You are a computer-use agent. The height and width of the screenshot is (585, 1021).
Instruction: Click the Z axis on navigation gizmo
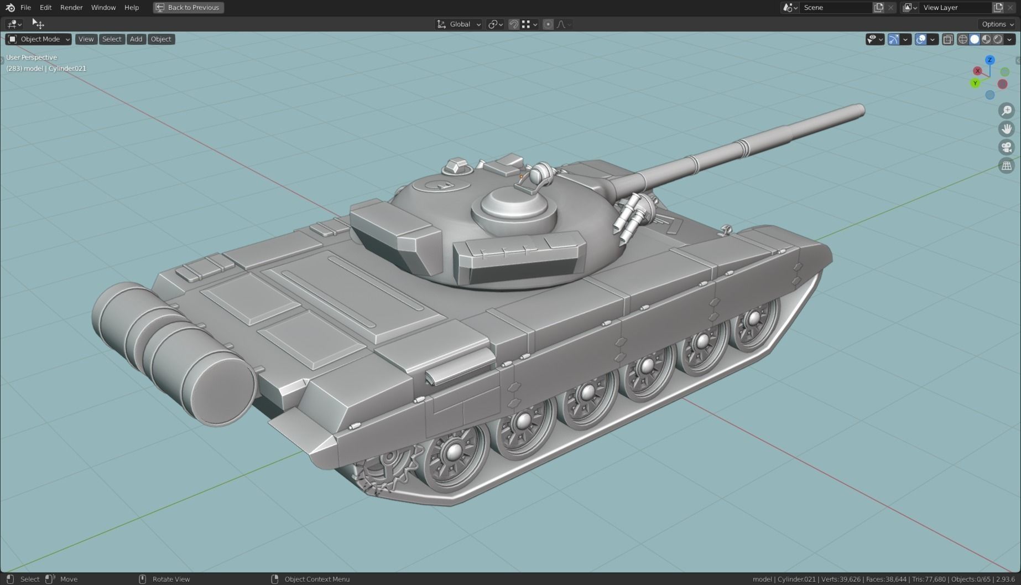click(x=990, y=60)
